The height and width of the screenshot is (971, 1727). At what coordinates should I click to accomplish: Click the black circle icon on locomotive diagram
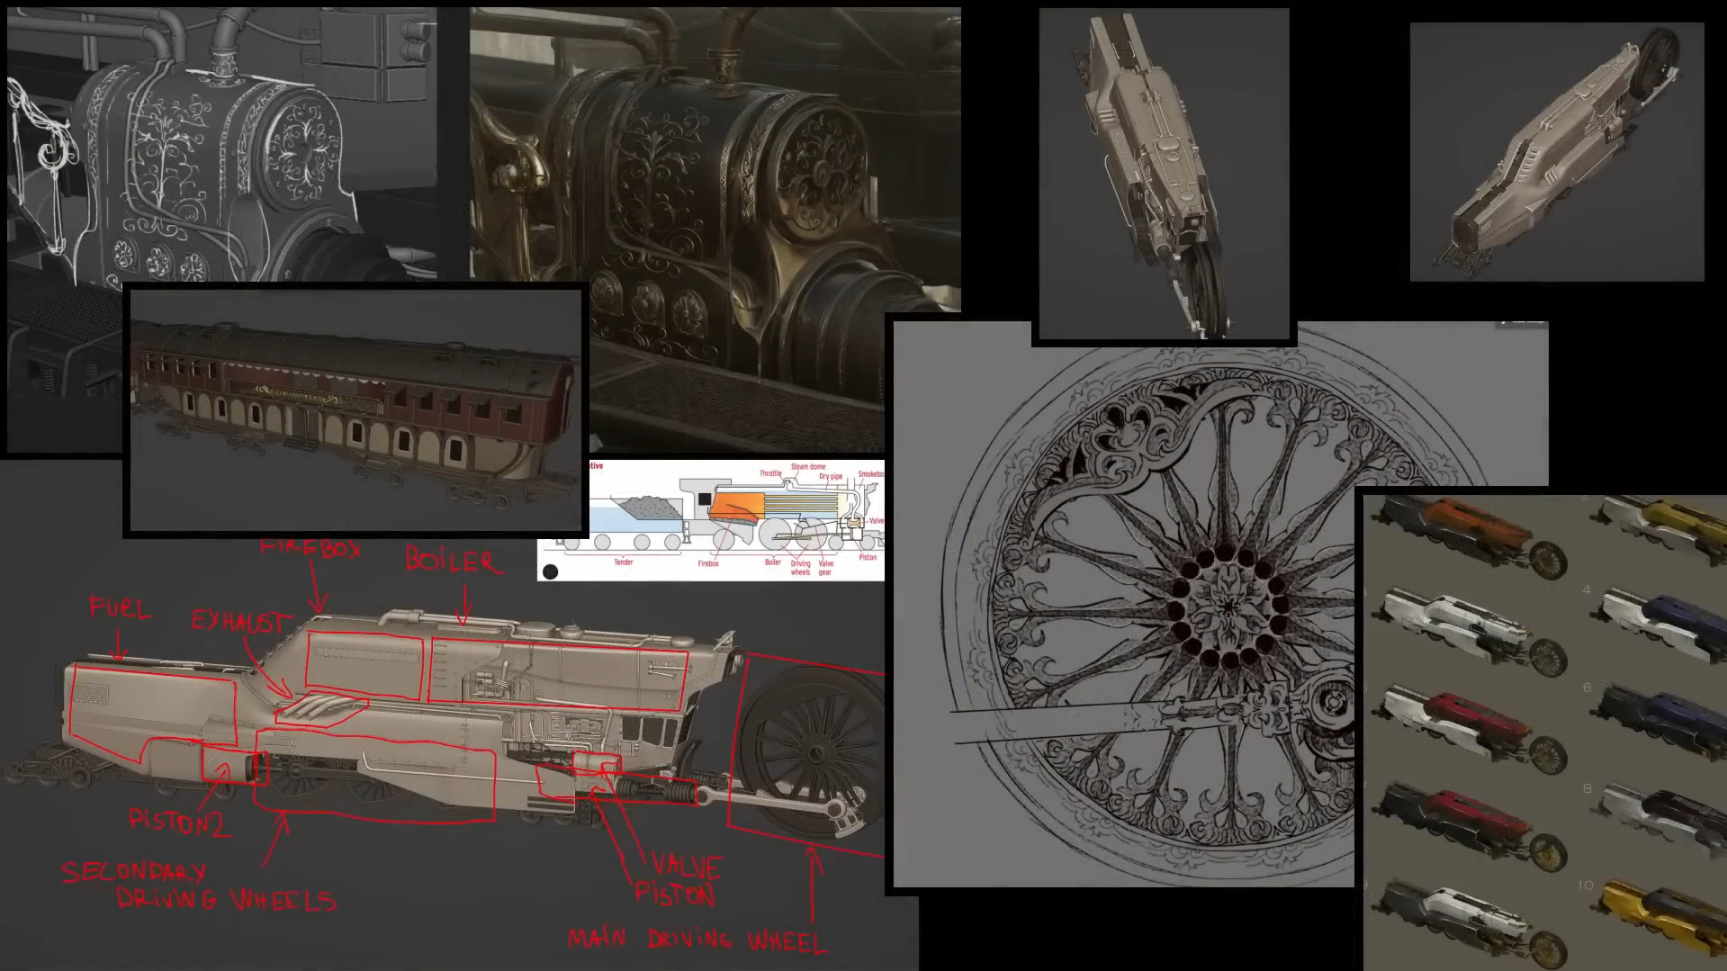point(551,571)
